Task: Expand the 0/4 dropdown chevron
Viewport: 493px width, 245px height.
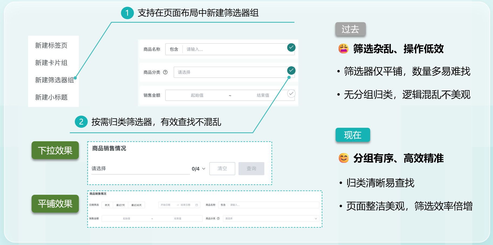Action: pos(204,169)
